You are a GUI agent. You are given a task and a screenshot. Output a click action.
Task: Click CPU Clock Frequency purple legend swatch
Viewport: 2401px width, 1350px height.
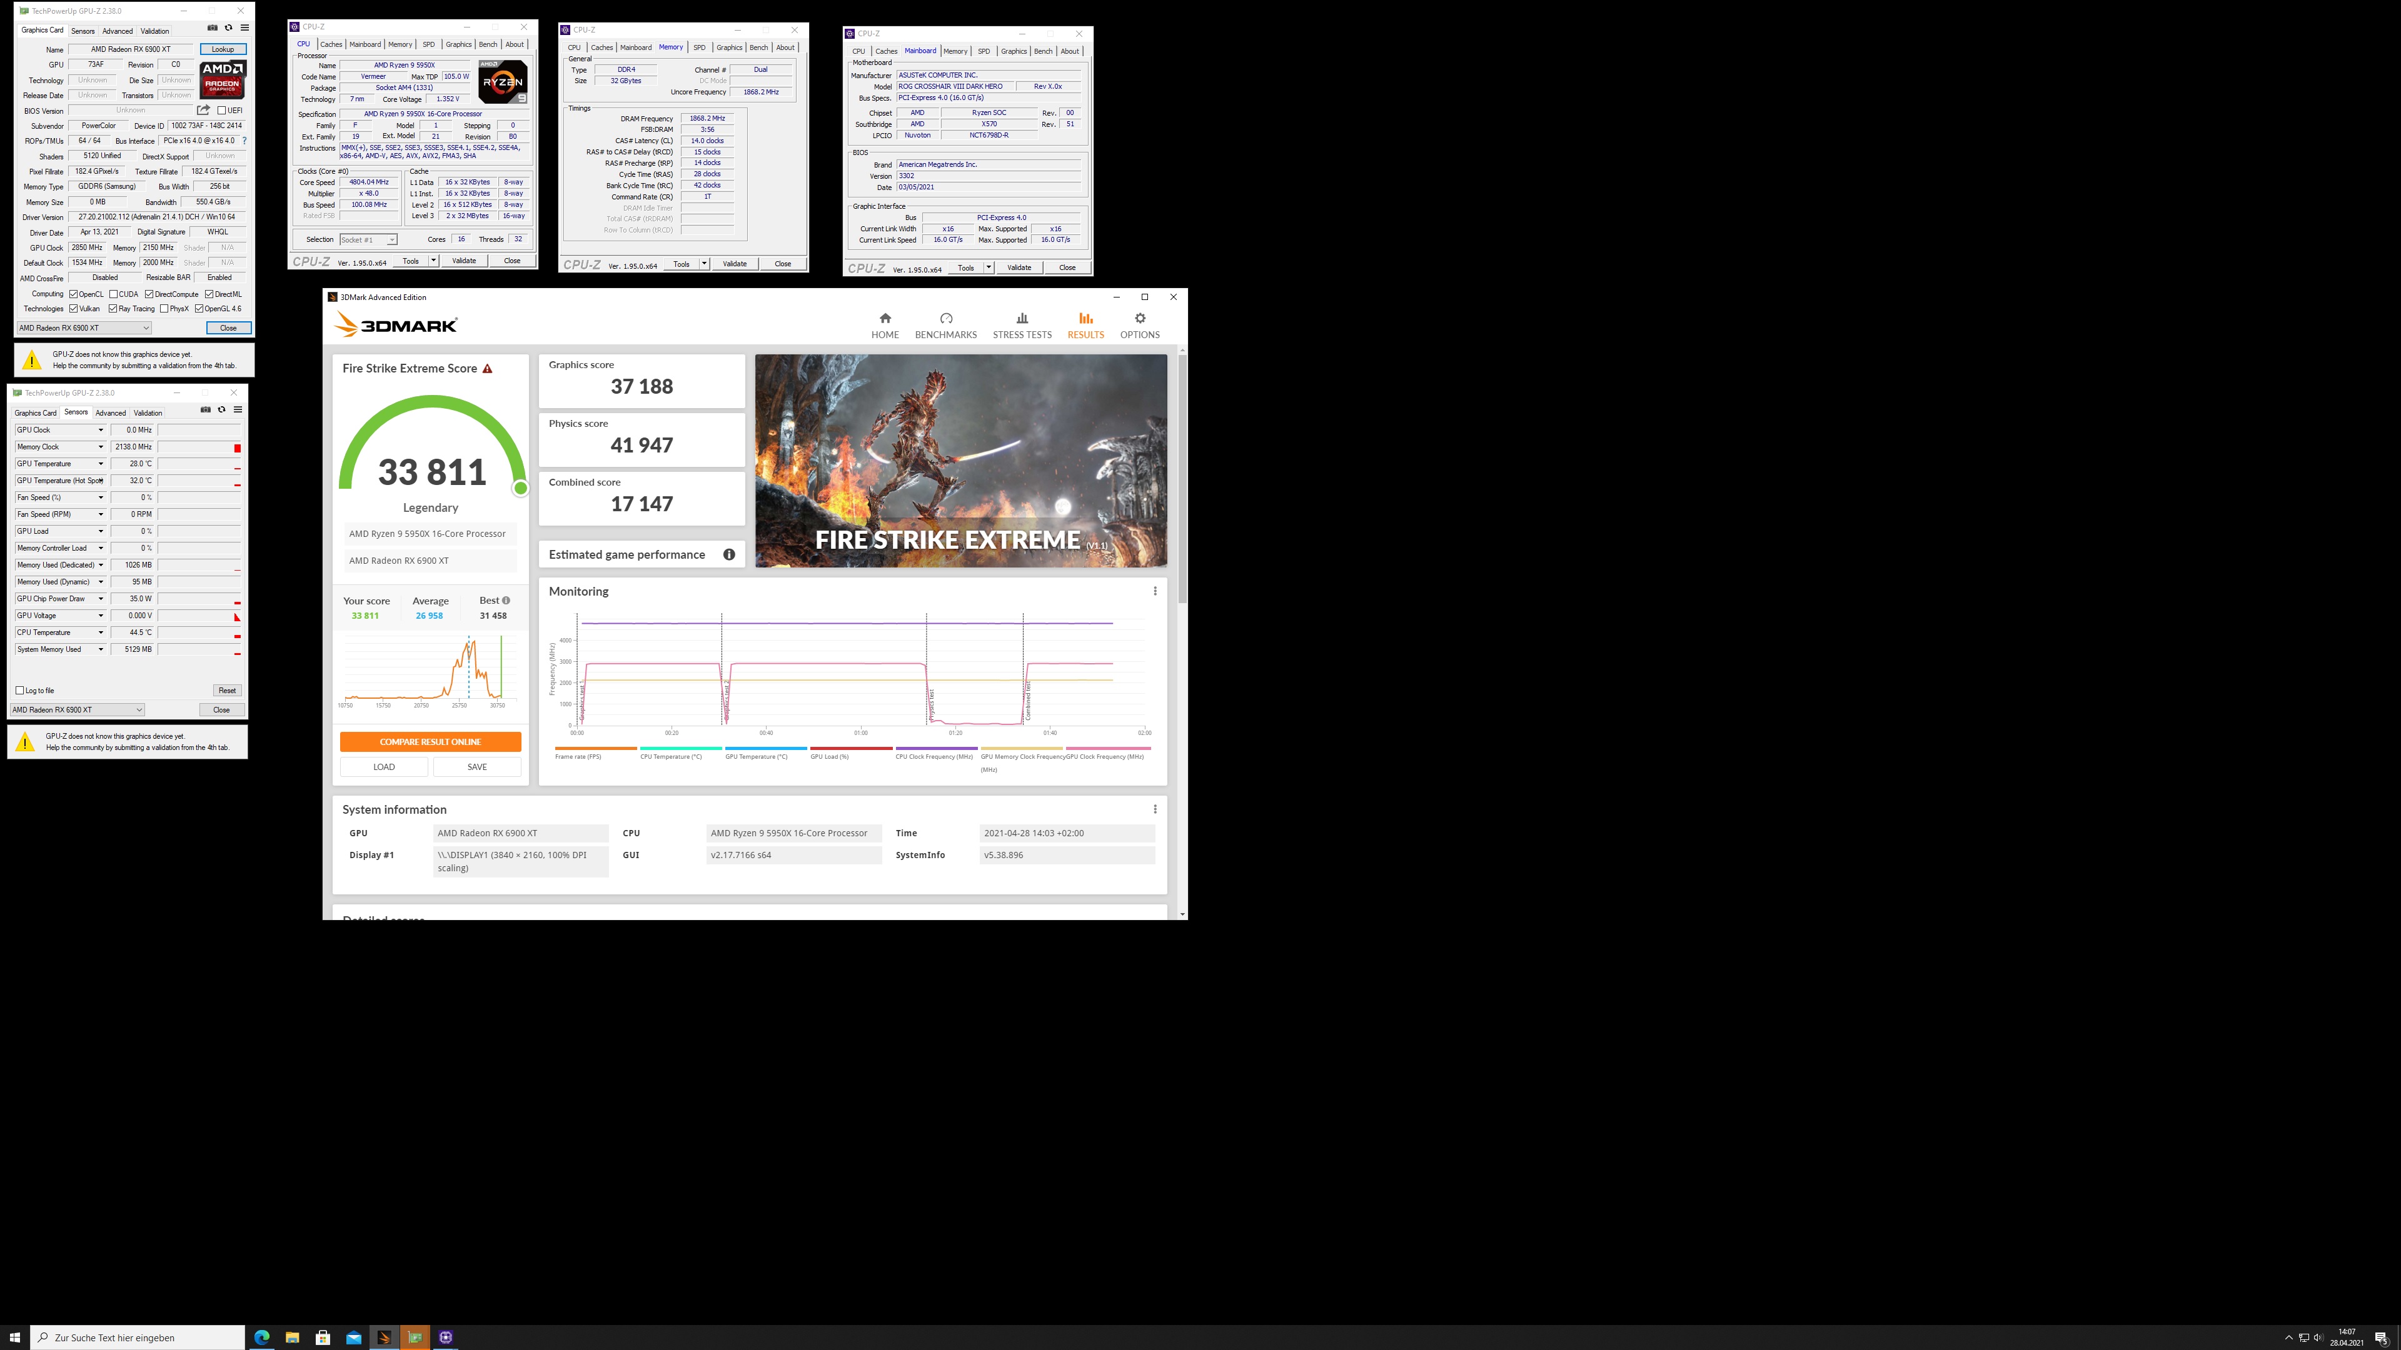click(x=936, y=748)
